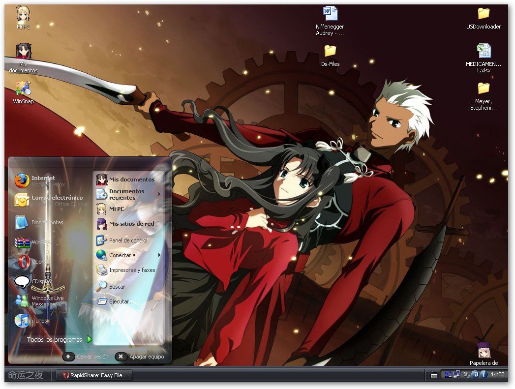The height and width of the screenshot is (389, 515).
Task: Open the MEDICAMEN... 1.xlsx spreadsheet
Action: [484, 58]
